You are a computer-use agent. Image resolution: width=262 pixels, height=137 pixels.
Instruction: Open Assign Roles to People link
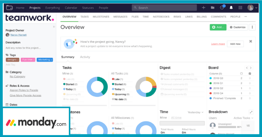pos(24,90)
